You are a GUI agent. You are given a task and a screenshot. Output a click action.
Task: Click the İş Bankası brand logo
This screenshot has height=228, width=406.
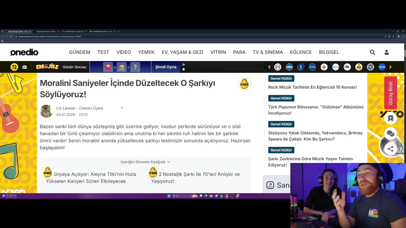tap(301, 67)
